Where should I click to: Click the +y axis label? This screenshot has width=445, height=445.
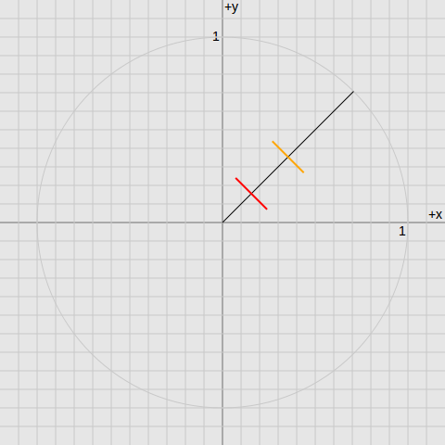232,7
